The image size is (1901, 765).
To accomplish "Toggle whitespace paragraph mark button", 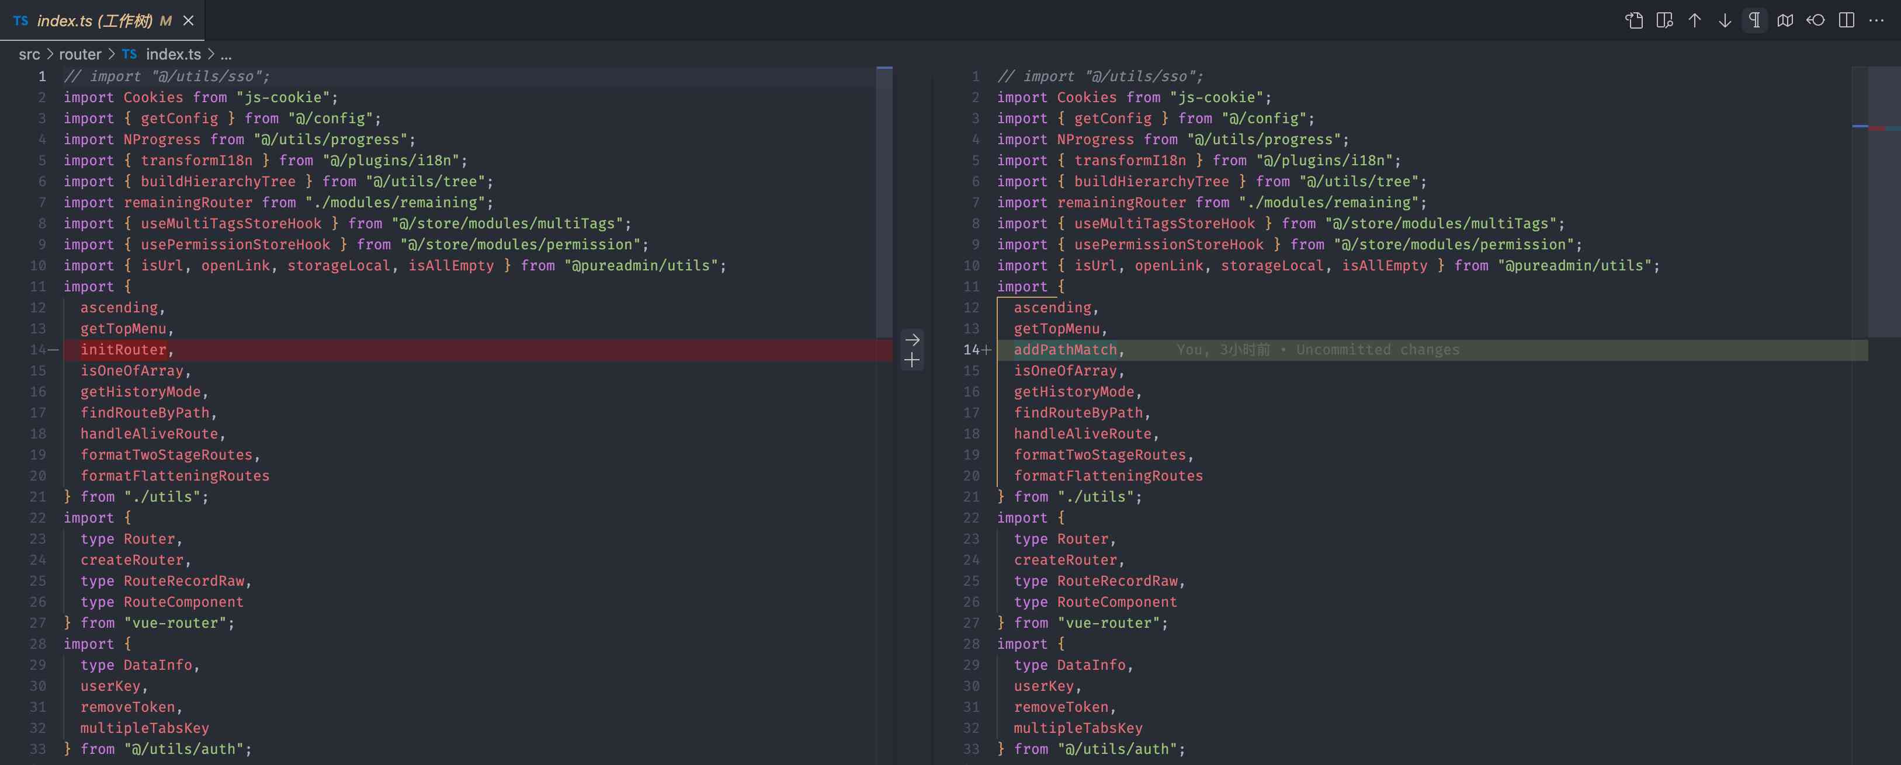I will (1755, 20).
